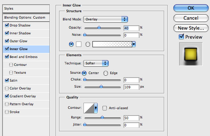Open the Contour picker dropdown arrow
210x136 pixels.
(x=96, y=108)
